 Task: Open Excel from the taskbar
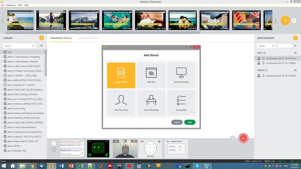coord(81,166)
